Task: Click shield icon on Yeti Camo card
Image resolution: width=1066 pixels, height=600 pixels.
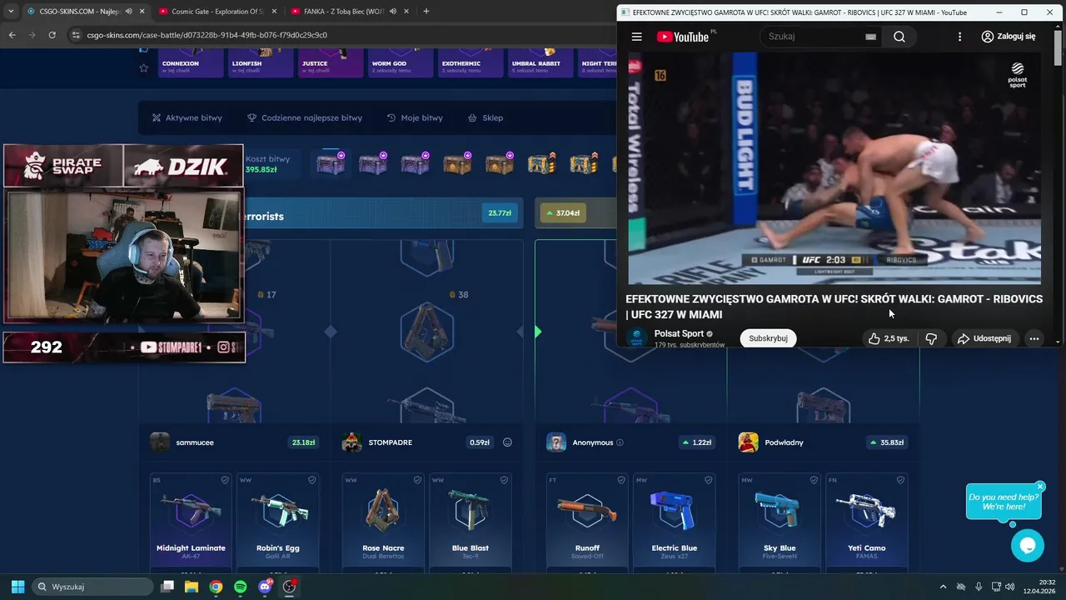Action: tap(900, 480)
